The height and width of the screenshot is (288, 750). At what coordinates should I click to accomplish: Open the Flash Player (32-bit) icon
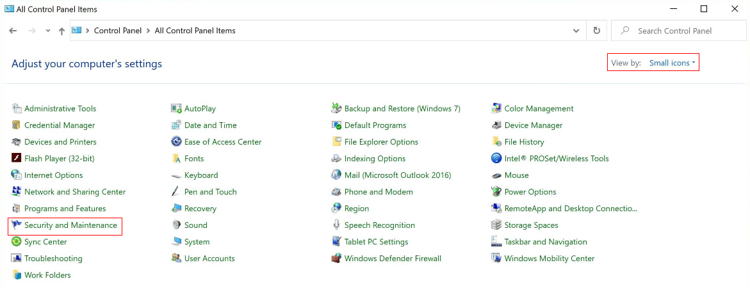[x=16, y=159]
